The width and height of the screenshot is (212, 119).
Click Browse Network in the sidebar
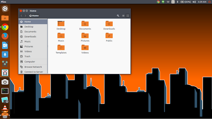[33, 67]
